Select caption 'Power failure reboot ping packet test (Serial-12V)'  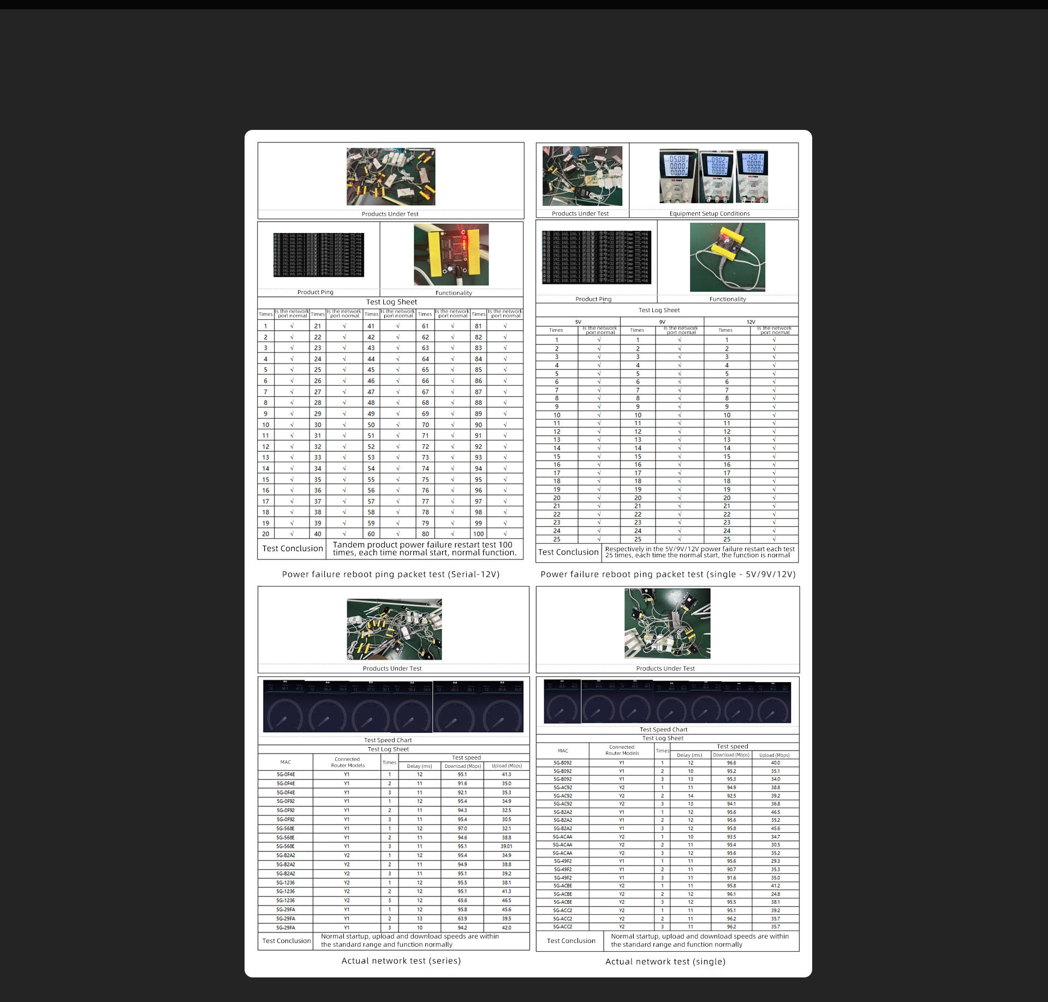(391, 574)
